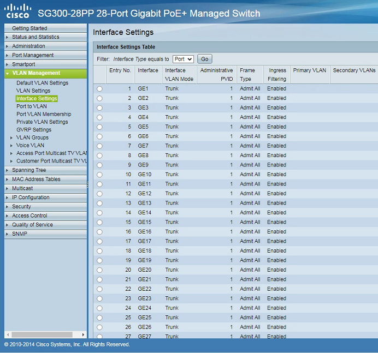Select radio button for GE12 row
This screenshot has width=378, height=353.
(99, 194)
